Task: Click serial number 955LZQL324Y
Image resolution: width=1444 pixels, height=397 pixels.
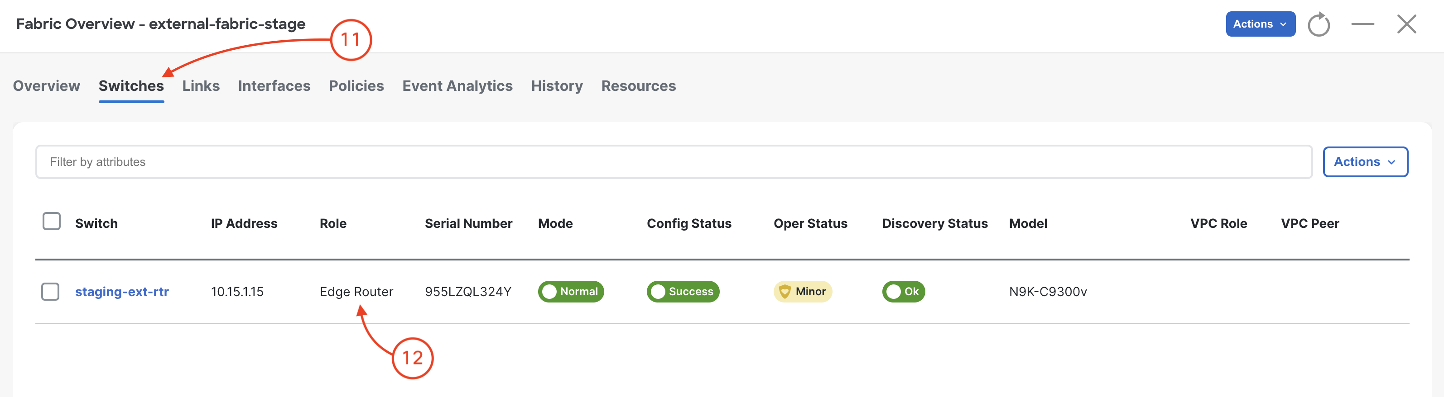Action: [x=468, y=292]
